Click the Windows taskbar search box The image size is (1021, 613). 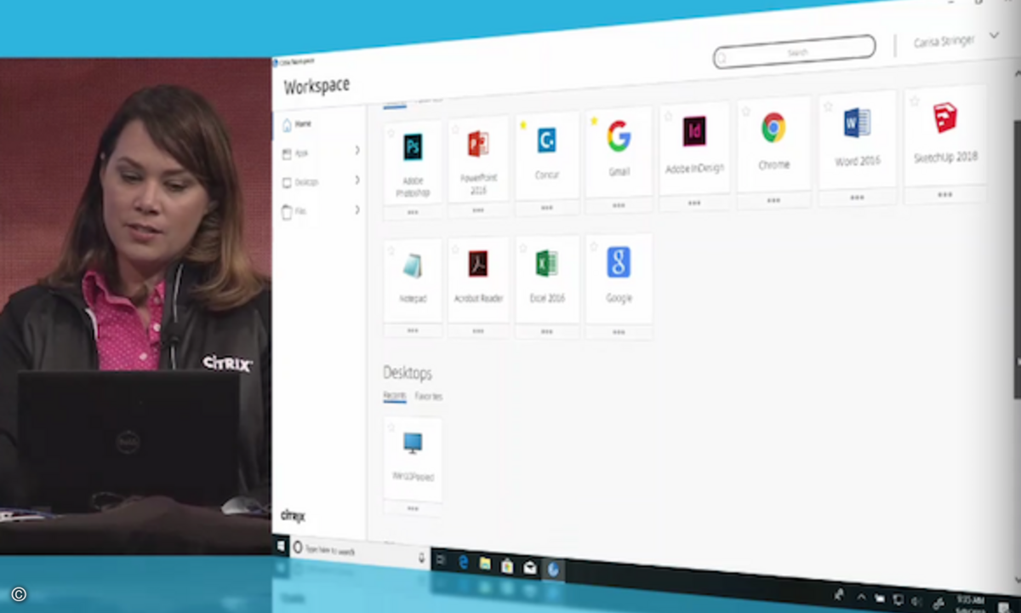click(x=360, y=553)
